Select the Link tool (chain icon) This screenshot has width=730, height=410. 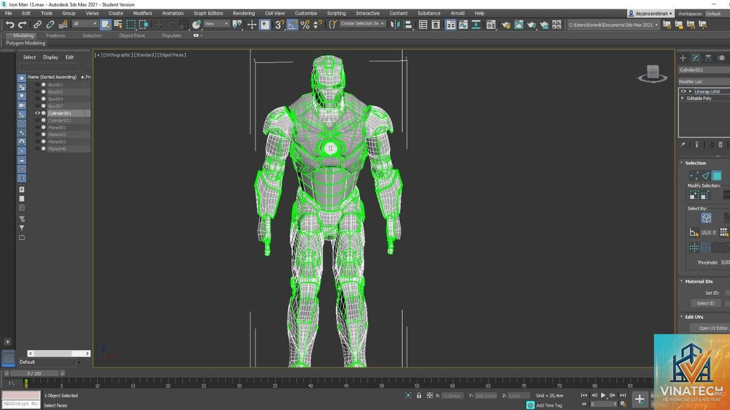[x=37, y=24]
